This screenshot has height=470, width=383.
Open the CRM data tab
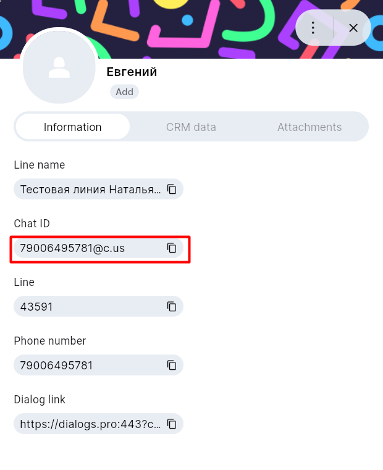click(x=191, y=127)
